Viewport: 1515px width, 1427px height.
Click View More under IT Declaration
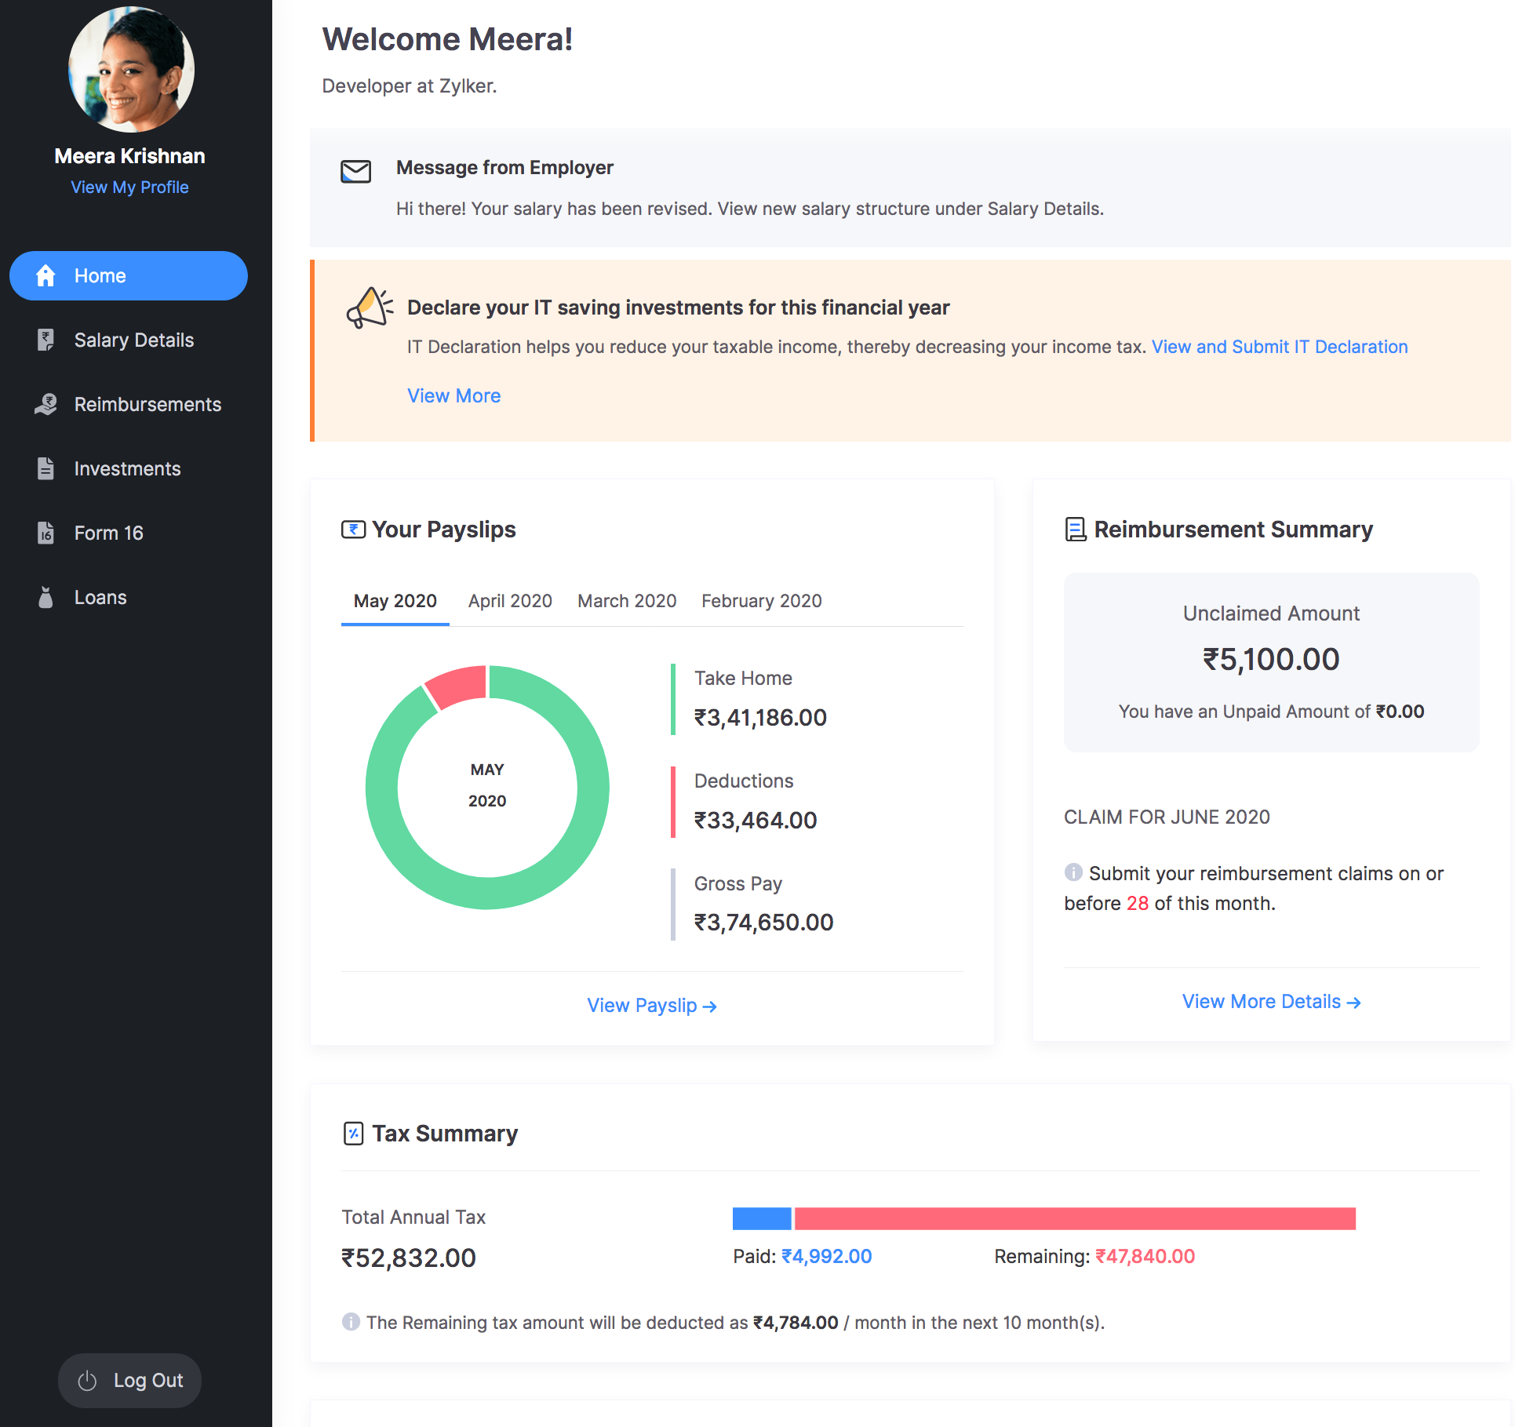tap(453, 395)
